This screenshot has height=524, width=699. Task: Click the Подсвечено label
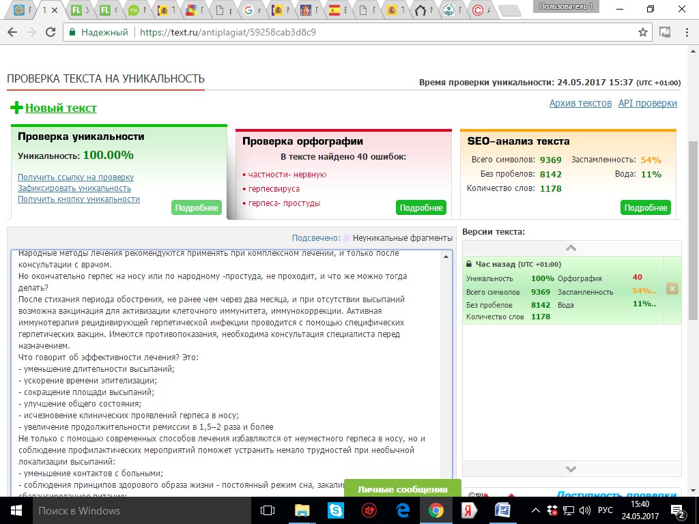click(x=316, y=238)
